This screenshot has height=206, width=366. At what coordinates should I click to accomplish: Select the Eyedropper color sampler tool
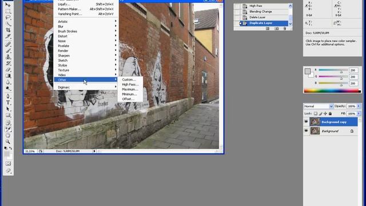point(8,129)
